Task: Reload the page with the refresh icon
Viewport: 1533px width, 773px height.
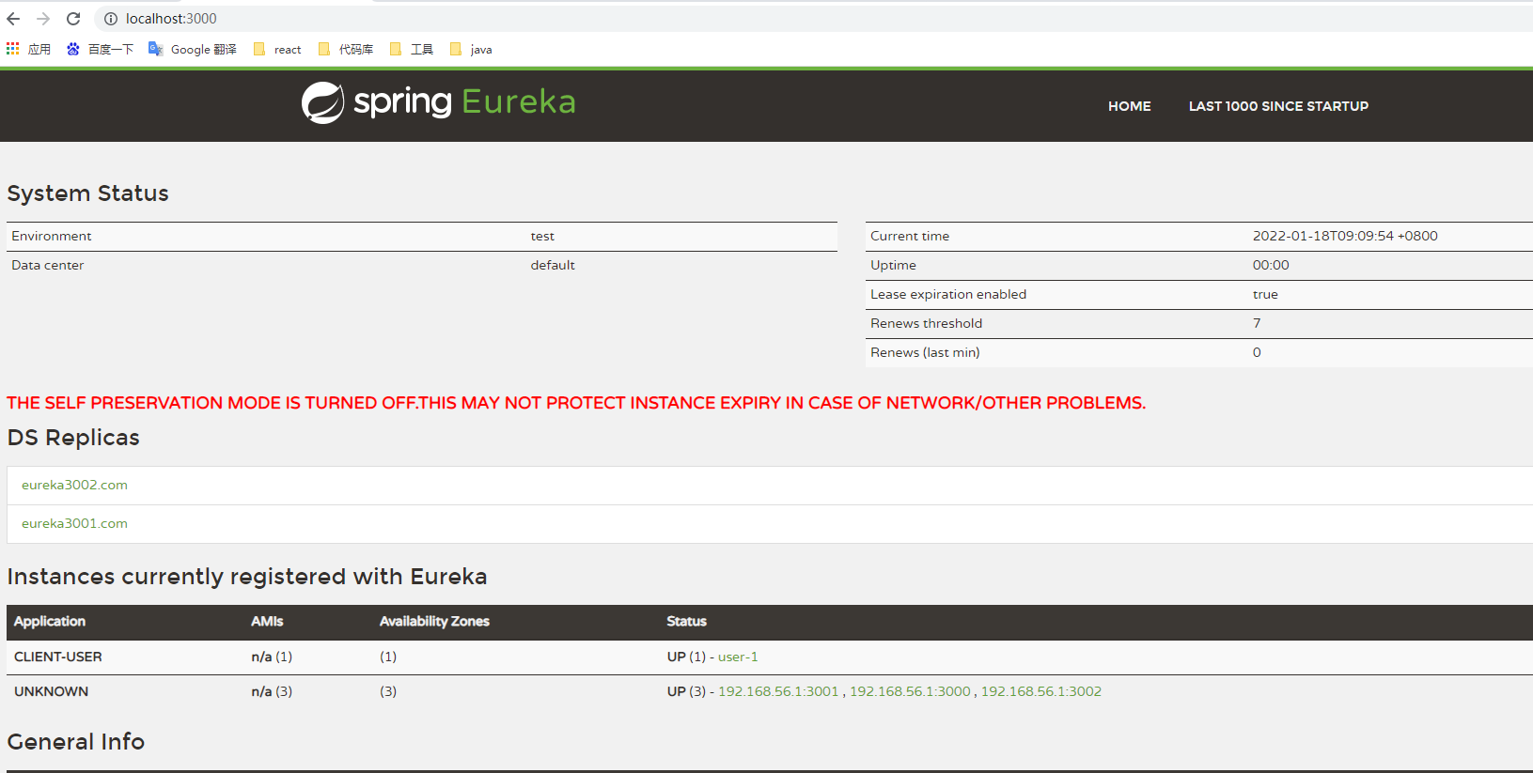Action: [x=73, y=19]
